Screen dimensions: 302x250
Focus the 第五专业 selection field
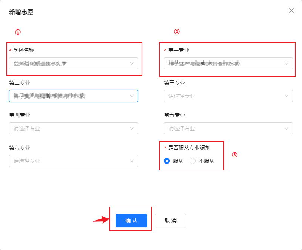click(223, 128)
